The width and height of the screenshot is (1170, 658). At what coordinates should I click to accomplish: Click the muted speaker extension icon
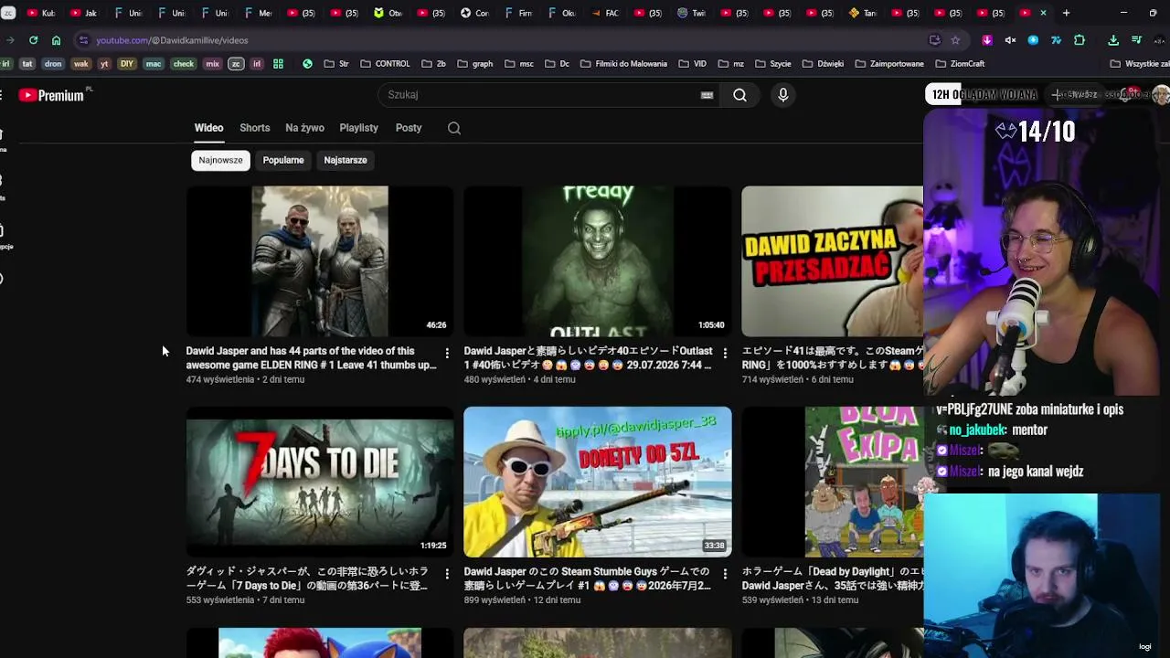[1010, 40]
